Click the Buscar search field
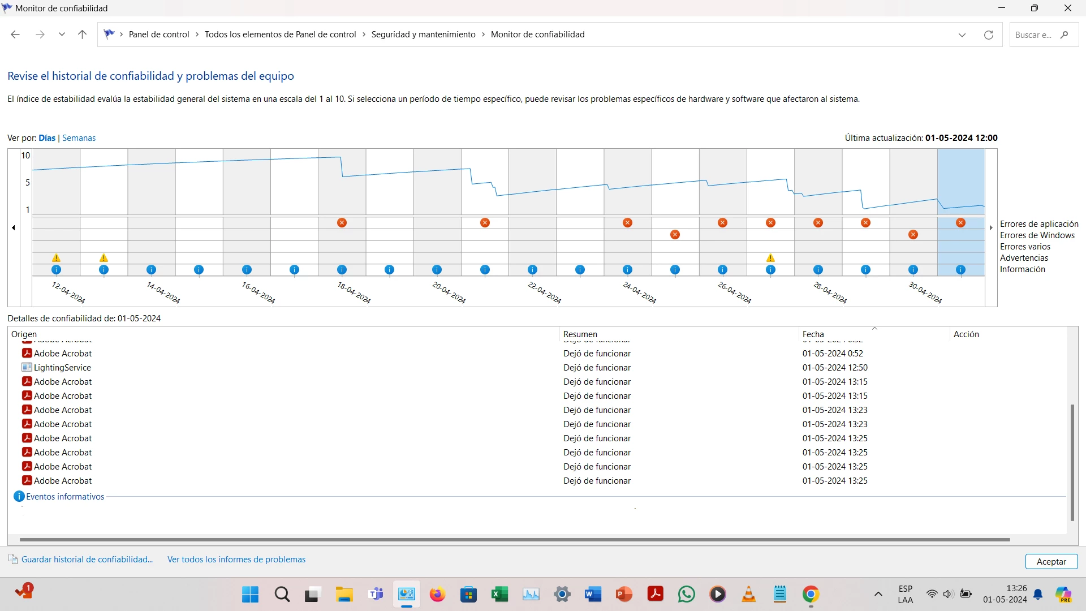 (1034, 35)
